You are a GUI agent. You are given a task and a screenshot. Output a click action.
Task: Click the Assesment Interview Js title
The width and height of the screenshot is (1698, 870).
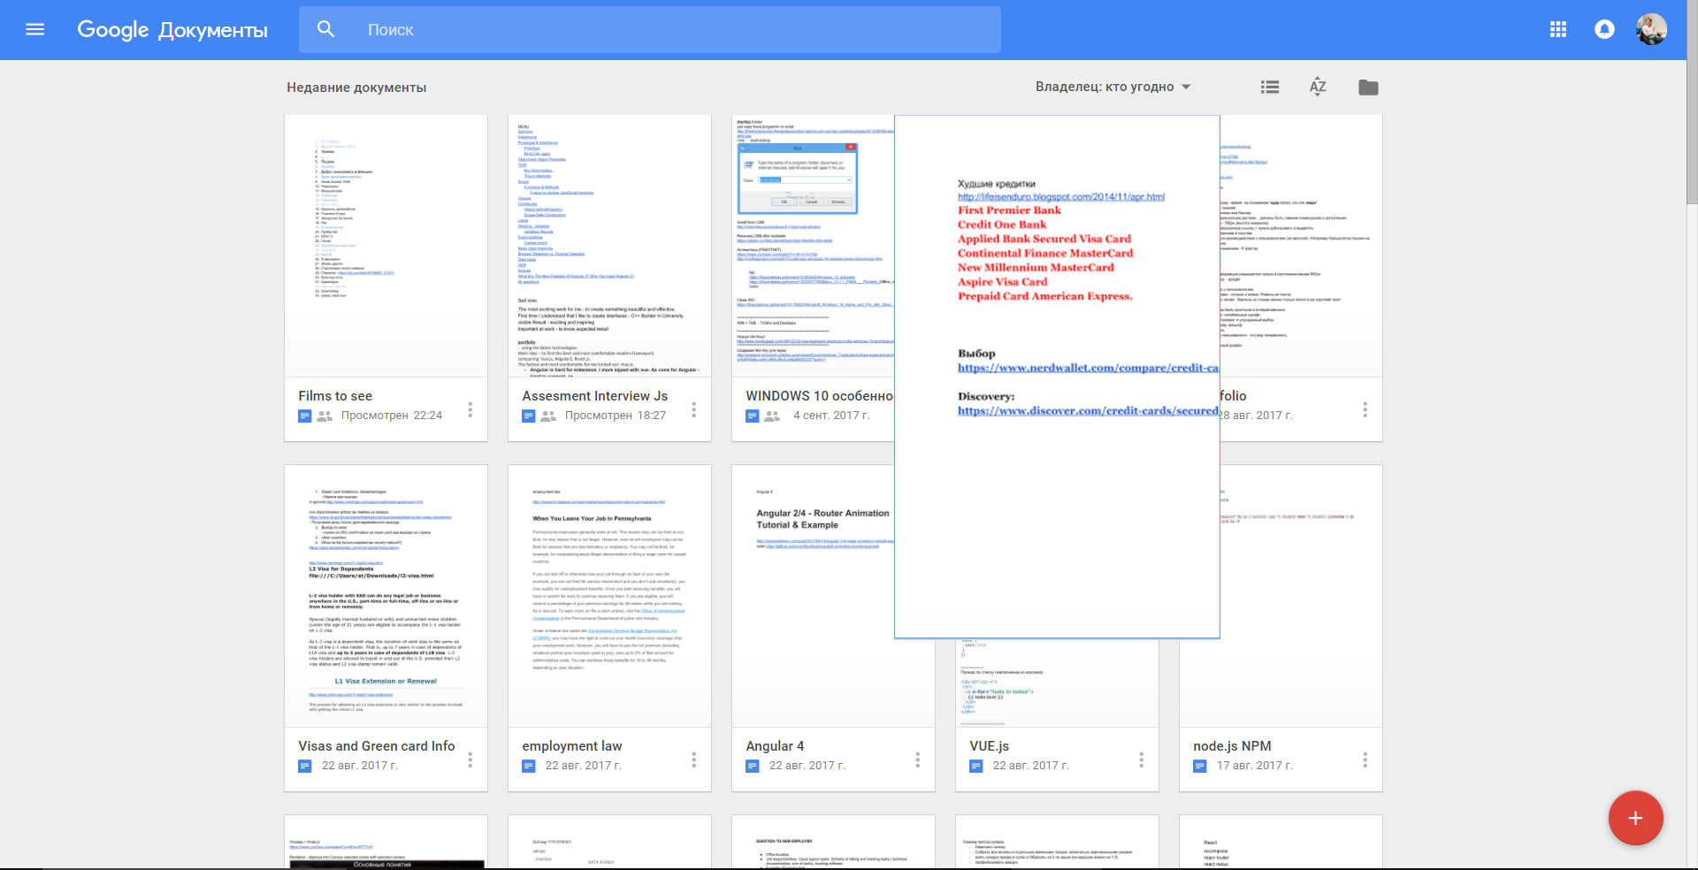594,396
